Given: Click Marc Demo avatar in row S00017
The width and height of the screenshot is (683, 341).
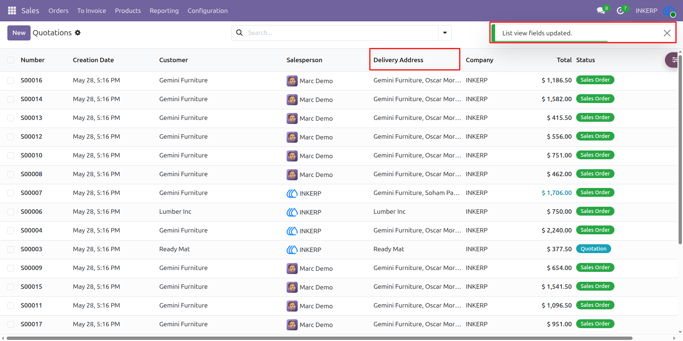Looking at the screenshot, I should tap(292, 325).
